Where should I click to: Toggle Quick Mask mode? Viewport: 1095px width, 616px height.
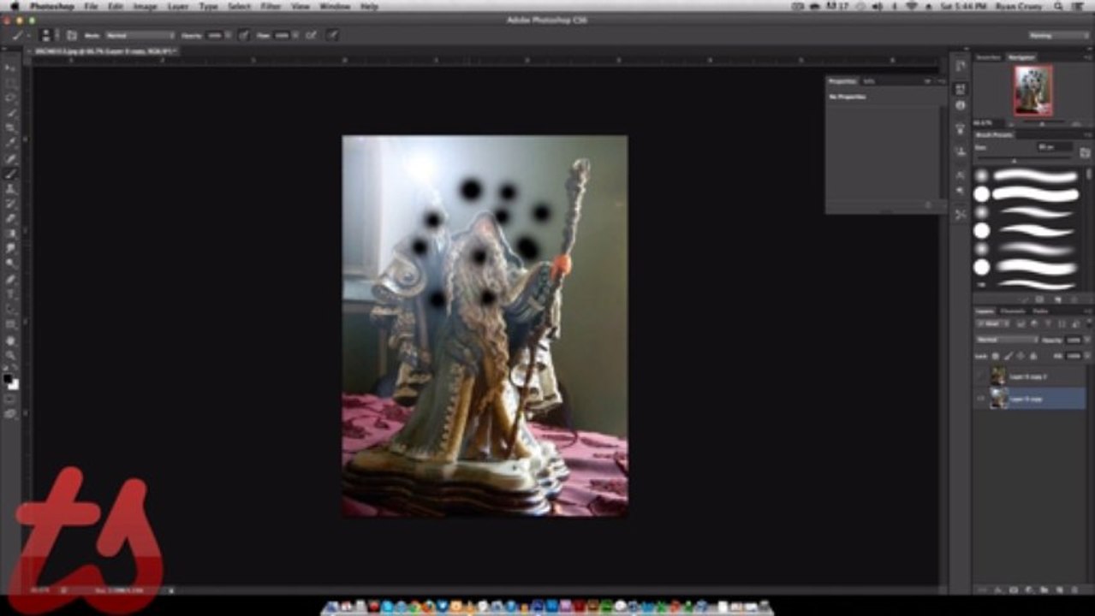(x=11, y=399)
